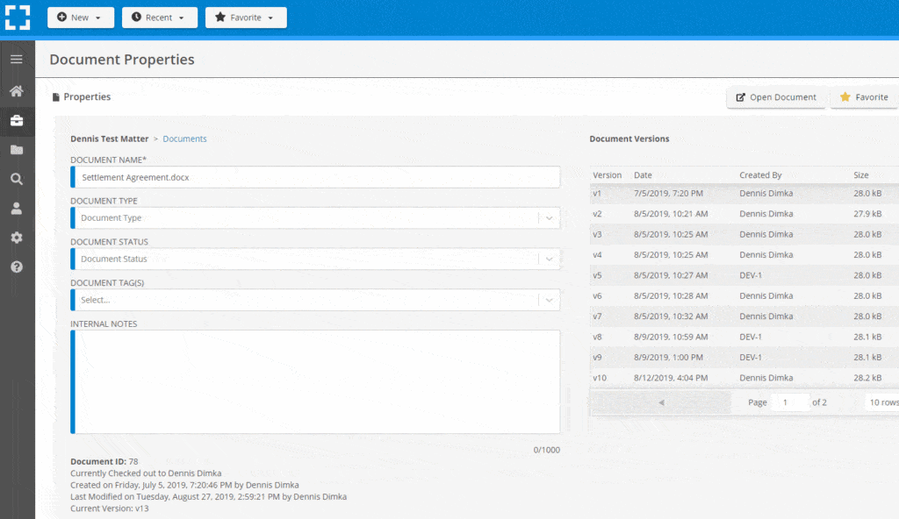Click inside the Internal Notes field

316,381
